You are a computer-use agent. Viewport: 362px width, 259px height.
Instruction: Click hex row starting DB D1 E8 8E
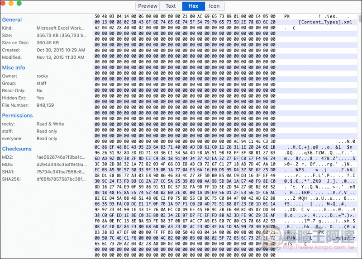coord(185,175)
